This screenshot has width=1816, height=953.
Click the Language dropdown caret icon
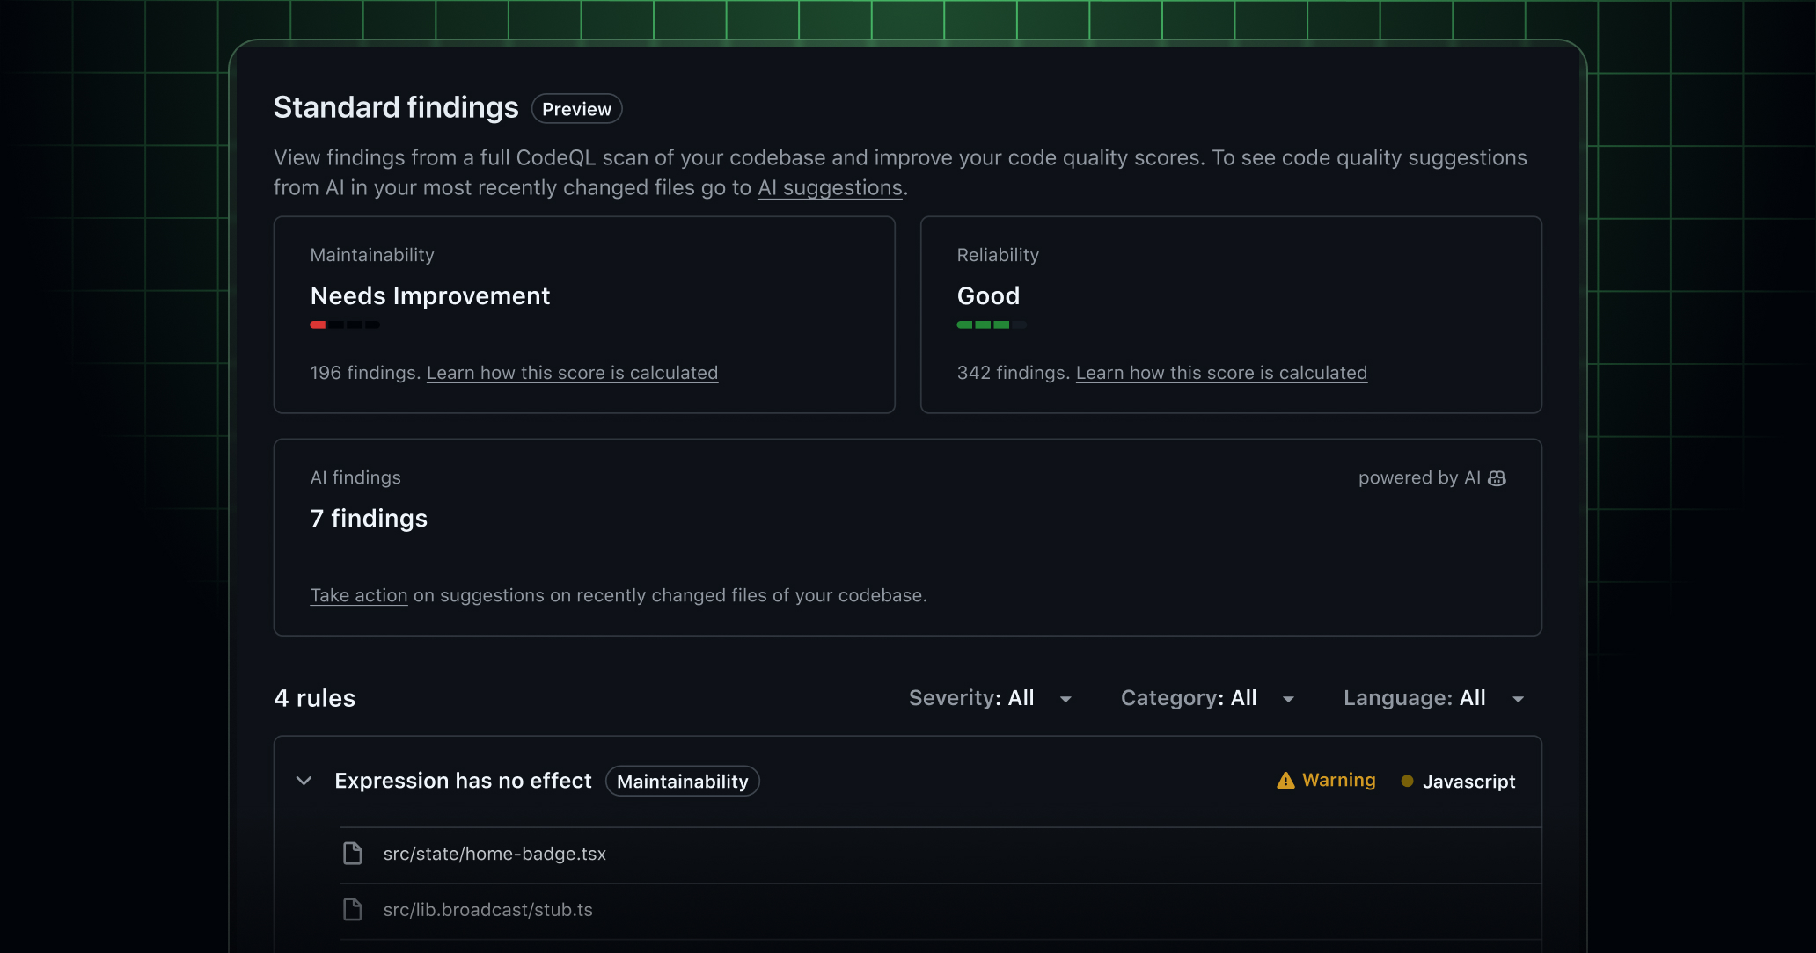[x=1518, y=699]
